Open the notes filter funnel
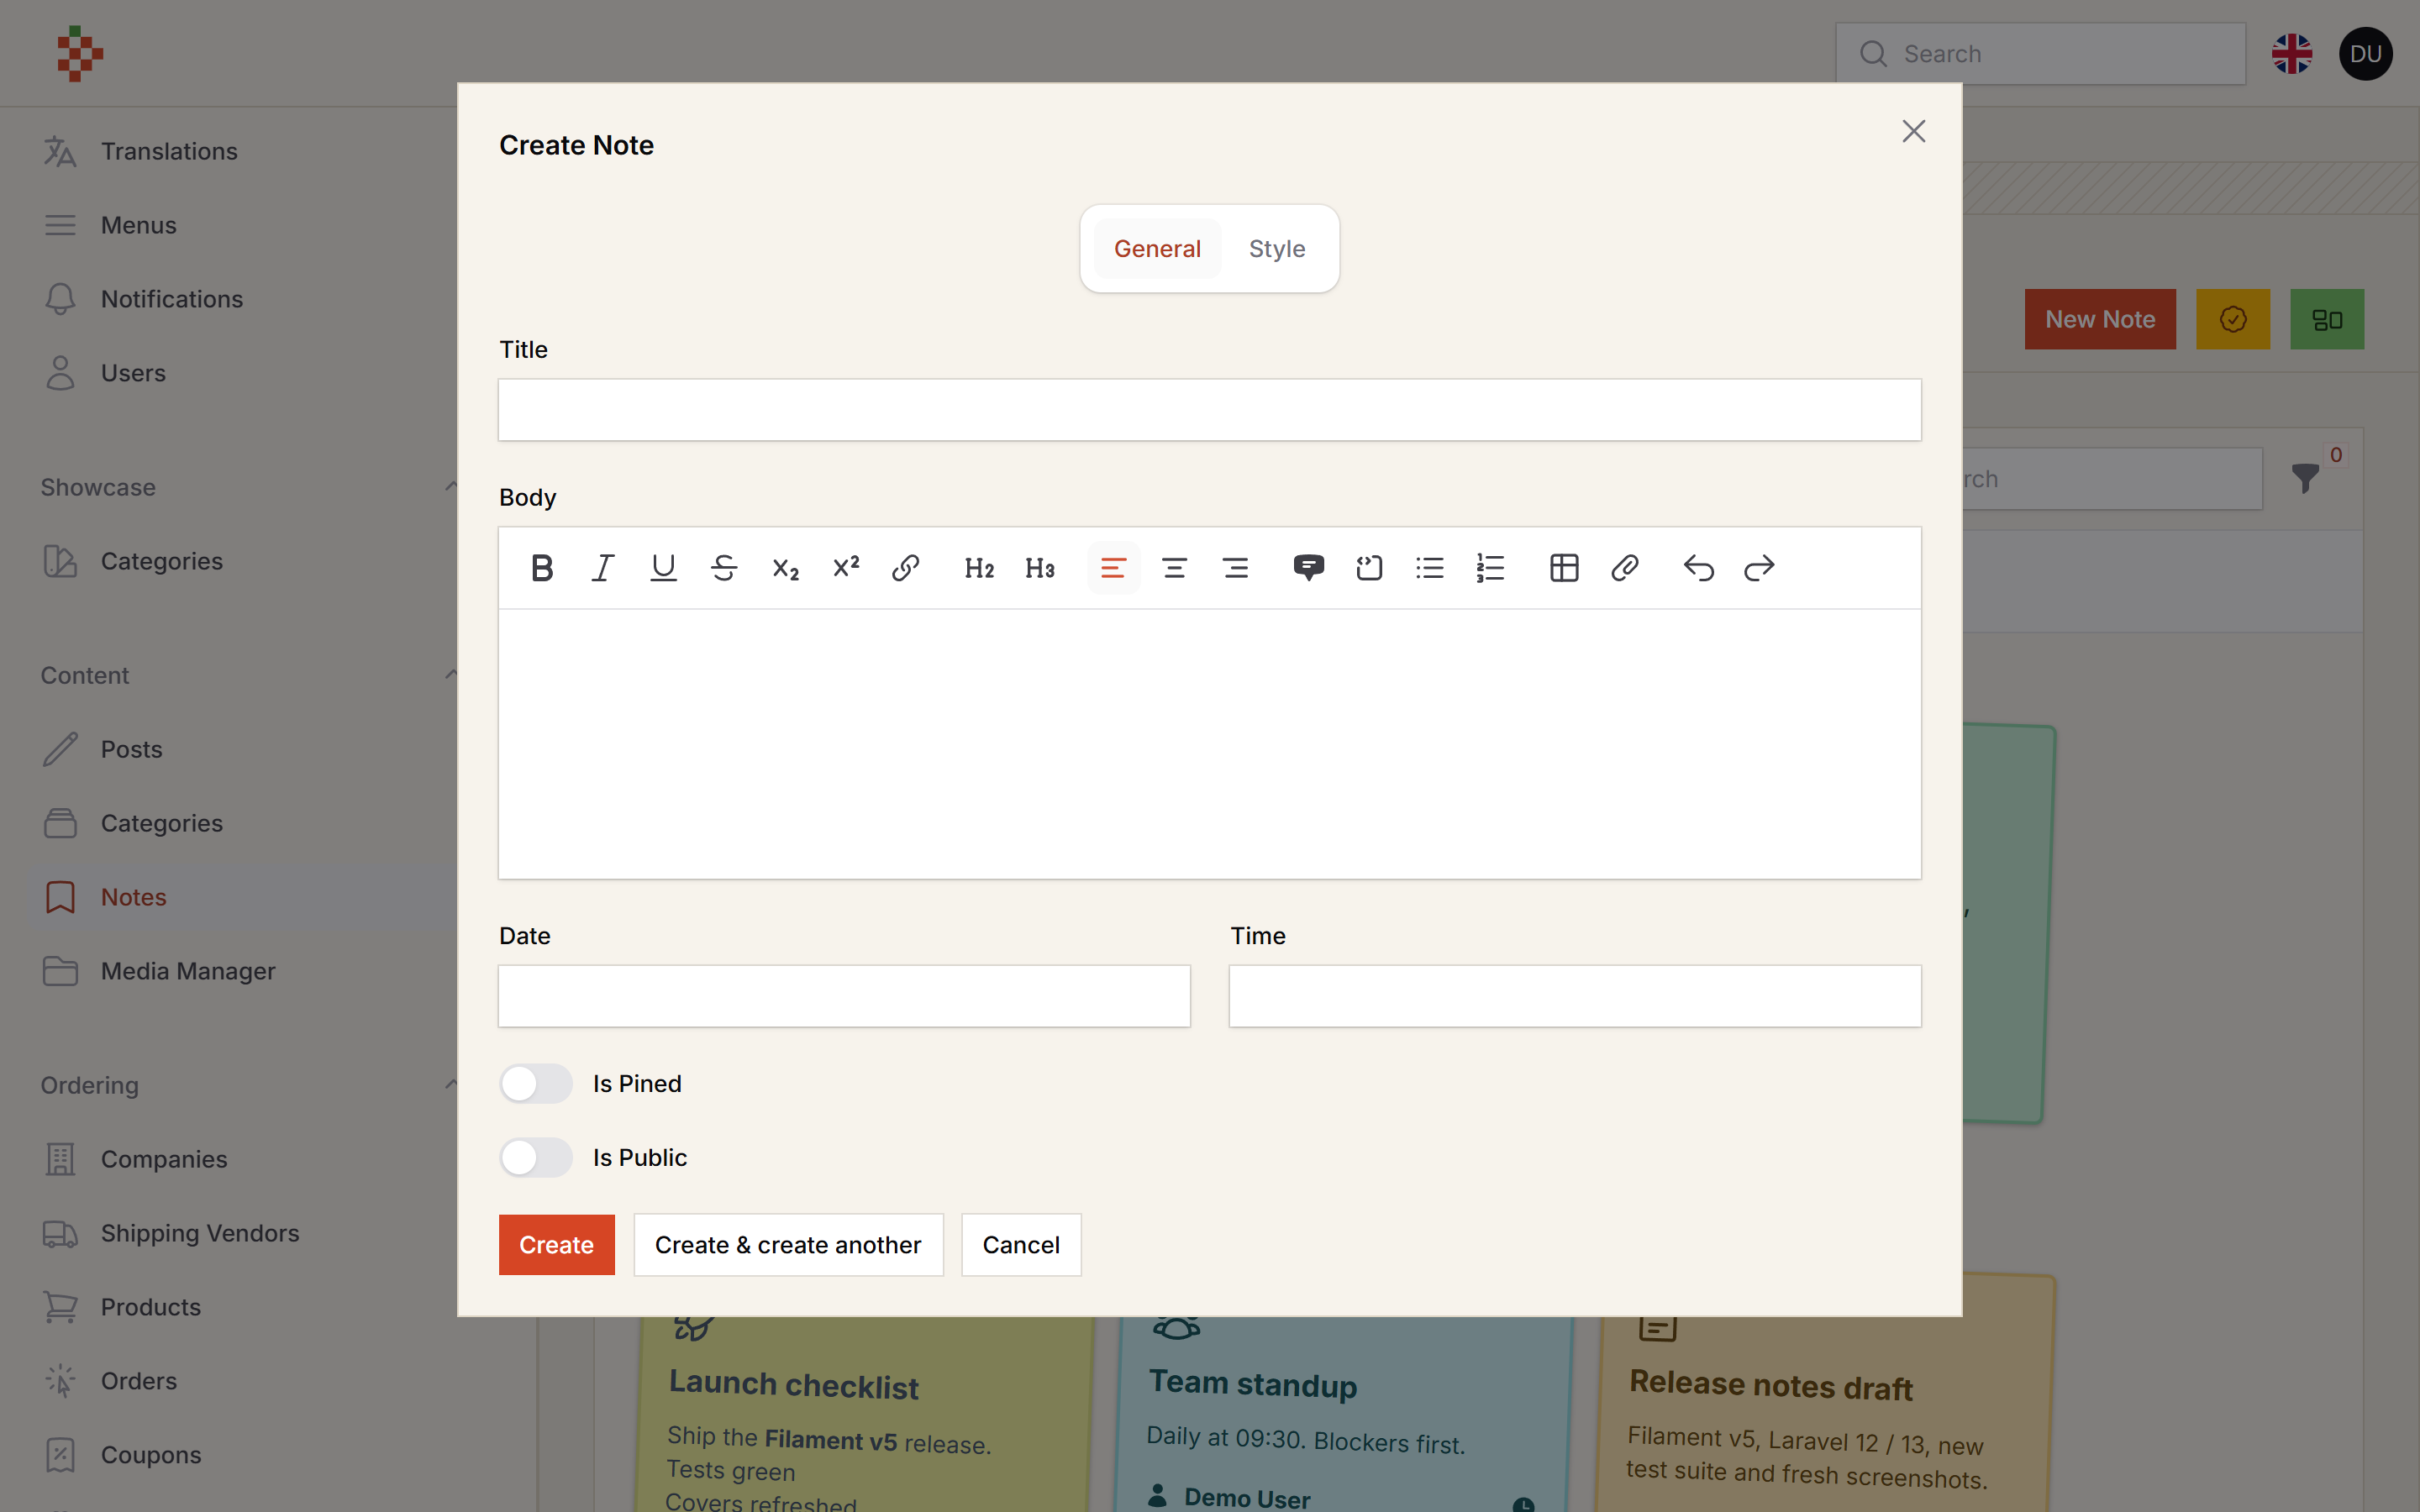The image size is (2420, 1512). [x=2305, y=478]
